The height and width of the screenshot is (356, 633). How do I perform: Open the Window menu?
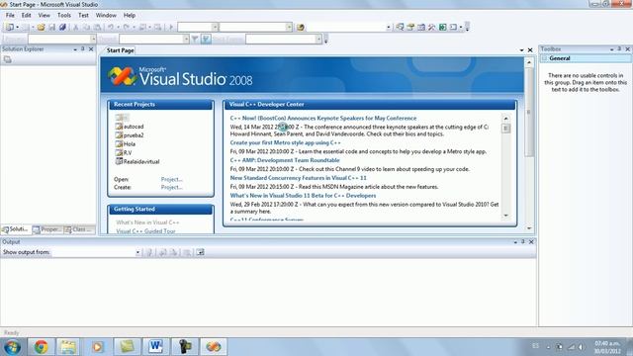[x=106, y=15]
